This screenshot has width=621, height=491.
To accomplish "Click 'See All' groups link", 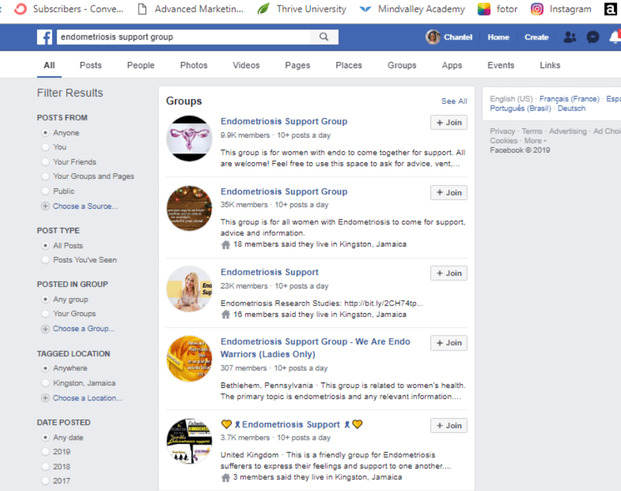I will point(454,101).
